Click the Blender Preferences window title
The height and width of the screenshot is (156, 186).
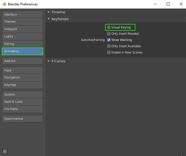tap(23, 4)
